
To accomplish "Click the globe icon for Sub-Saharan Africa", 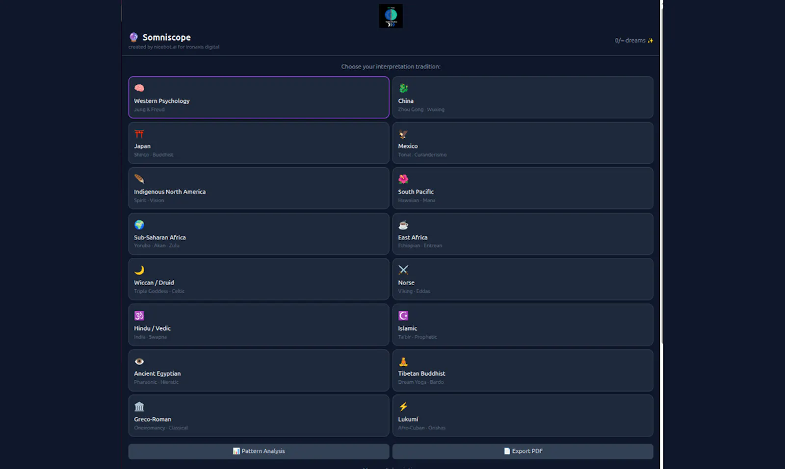I will coord(139,224).
